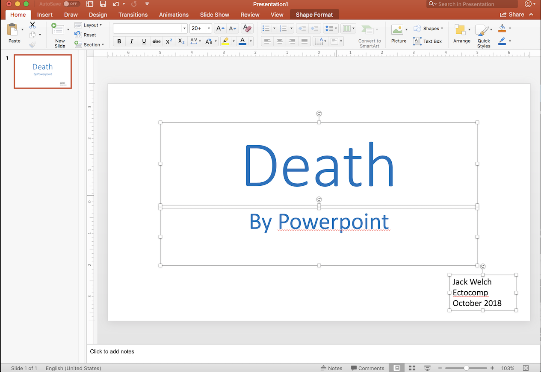The height and width of the screenshot is (372, 541).
Task: Open the Font Color swatch dropdown
Action: pos(250,41)
